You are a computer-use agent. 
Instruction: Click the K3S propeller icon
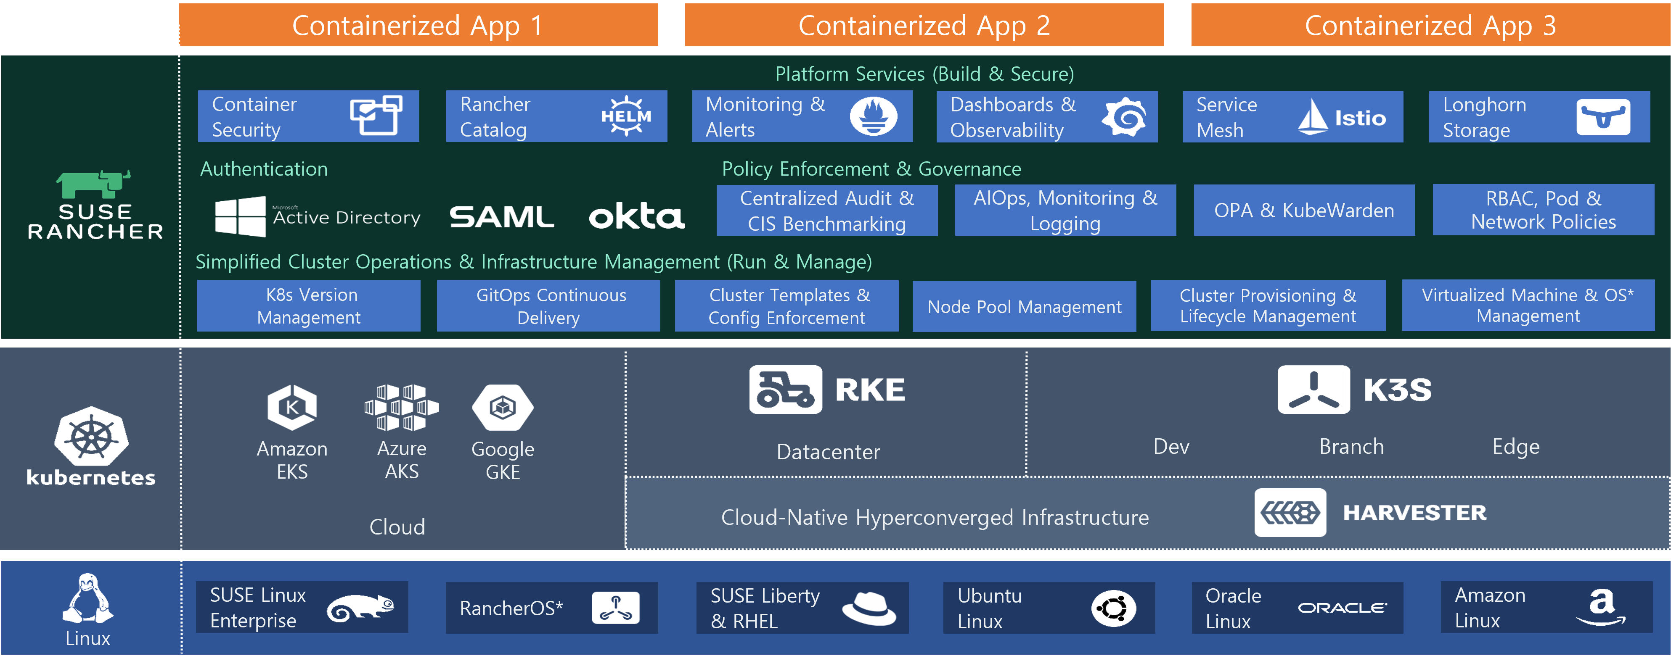click(1313, 390)
